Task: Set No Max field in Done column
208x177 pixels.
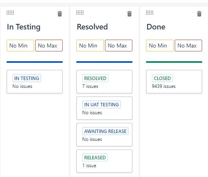Action: tap(188, 46)
